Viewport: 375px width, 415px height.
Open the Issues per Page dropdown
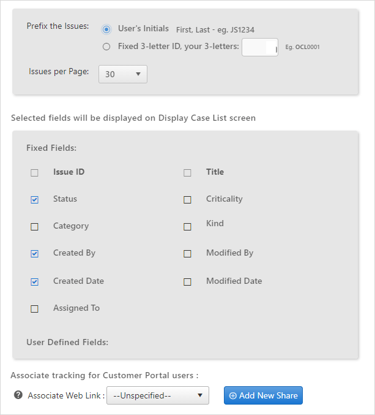point(123,74)
